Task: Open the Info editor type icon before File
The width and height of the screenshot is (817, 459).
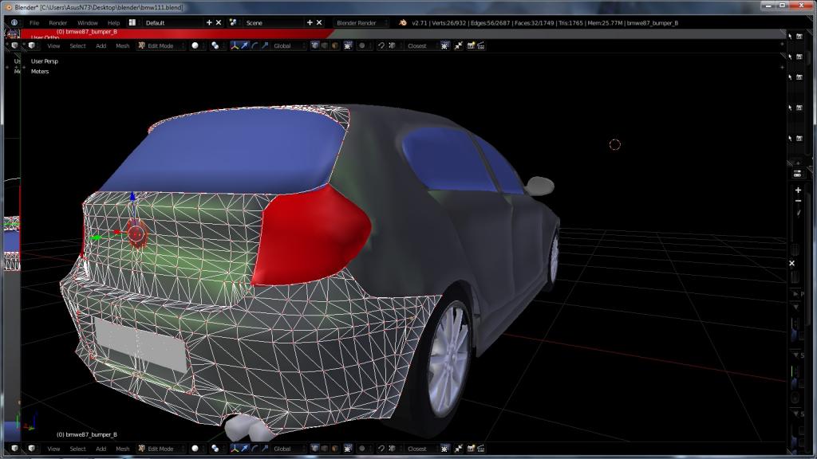Action: point(14,23)
